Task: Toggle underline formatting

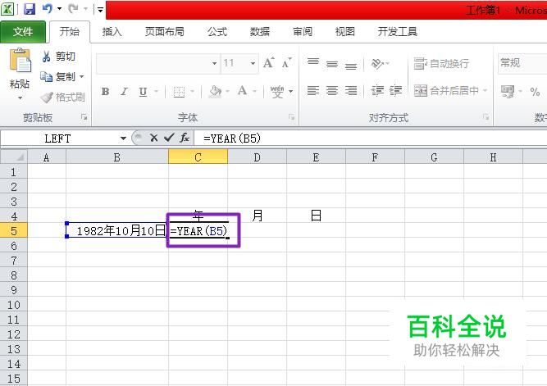Action: click(x=143, y=92)
